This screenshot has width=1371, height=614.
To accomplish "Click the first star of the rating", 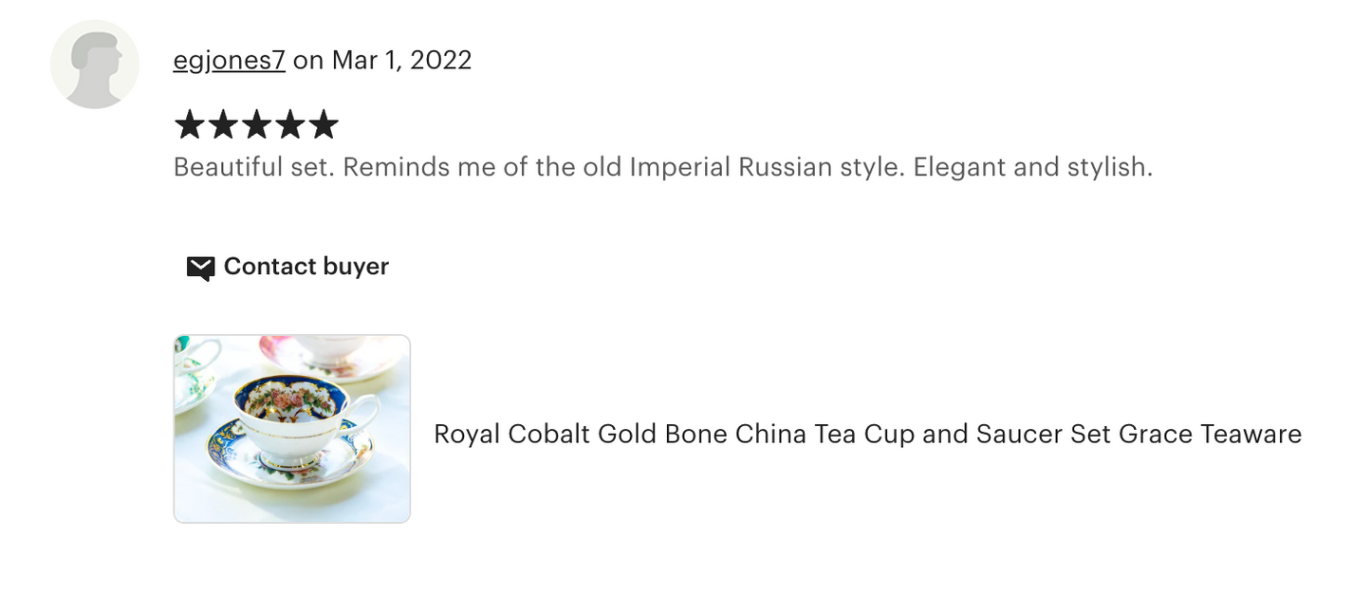I will [190, 124].
